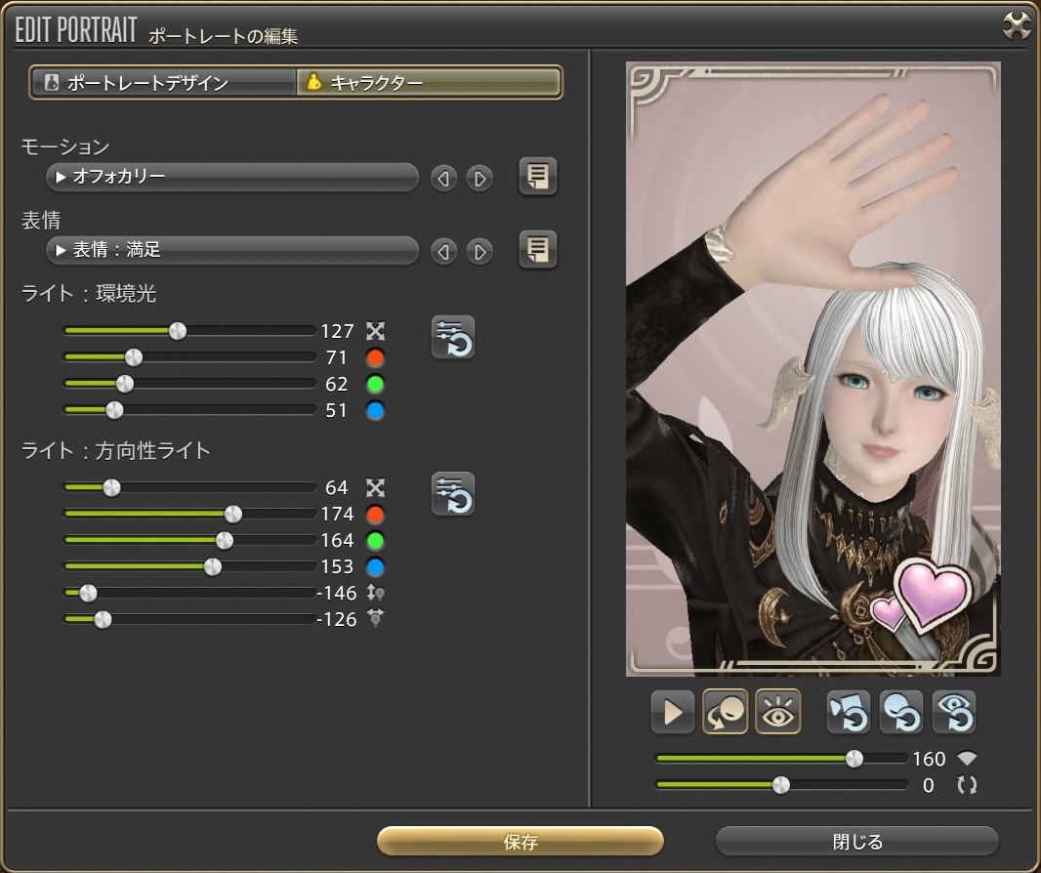Toggle the eye gaze tracking button
Viewport: 1041px width, 873px height.
[777, 712]
